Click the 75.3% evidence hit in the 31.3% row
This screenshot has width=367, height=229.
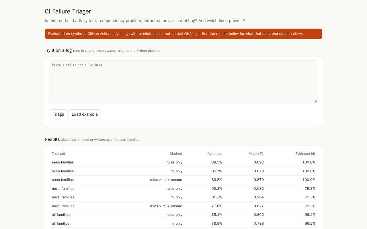[x=310, y=197]
